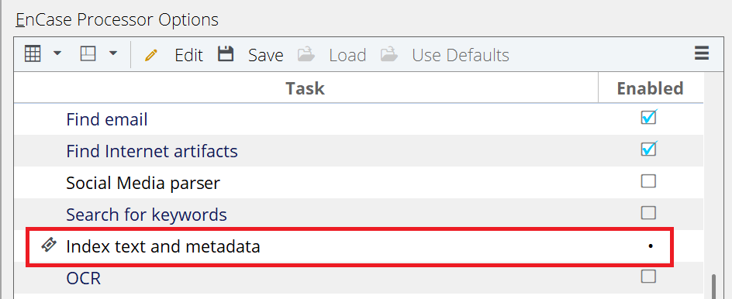The width and height of the screenshot is (732, 299).
Task: Enable Search for keywords checkbox
Action: (648, 213)
